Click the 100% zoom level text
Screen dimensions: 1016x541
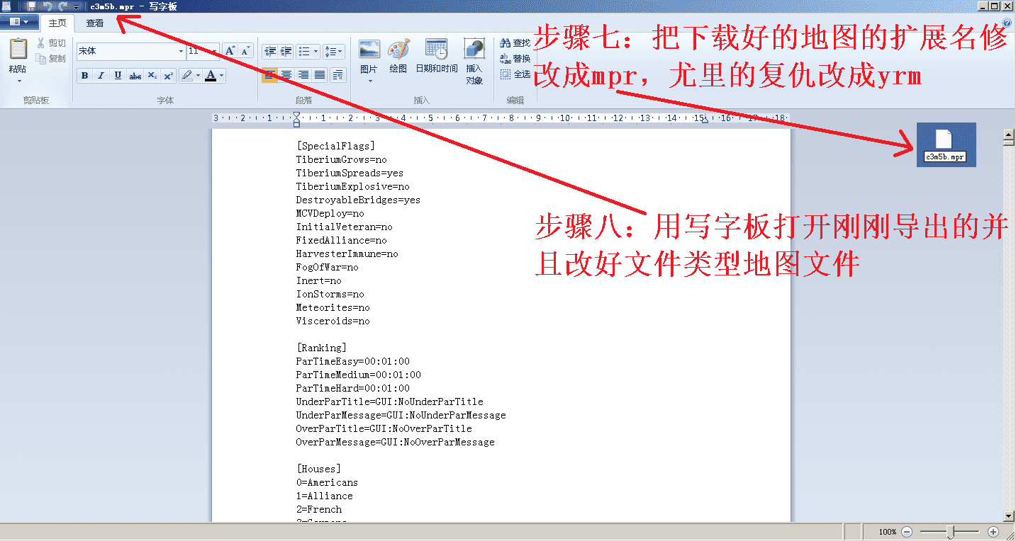click(888, 532)
